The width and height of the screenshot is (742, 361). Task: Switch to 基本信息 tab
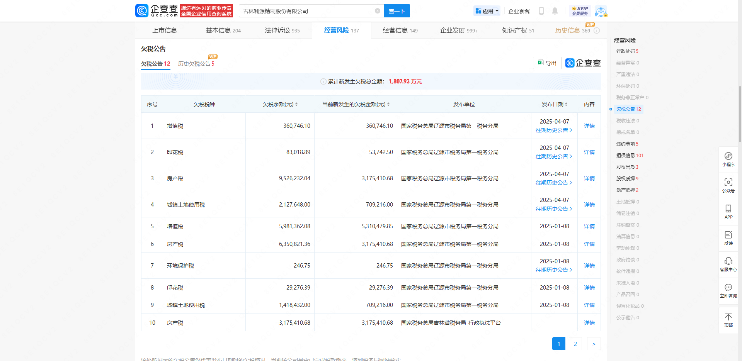click(x=223, y=31)
